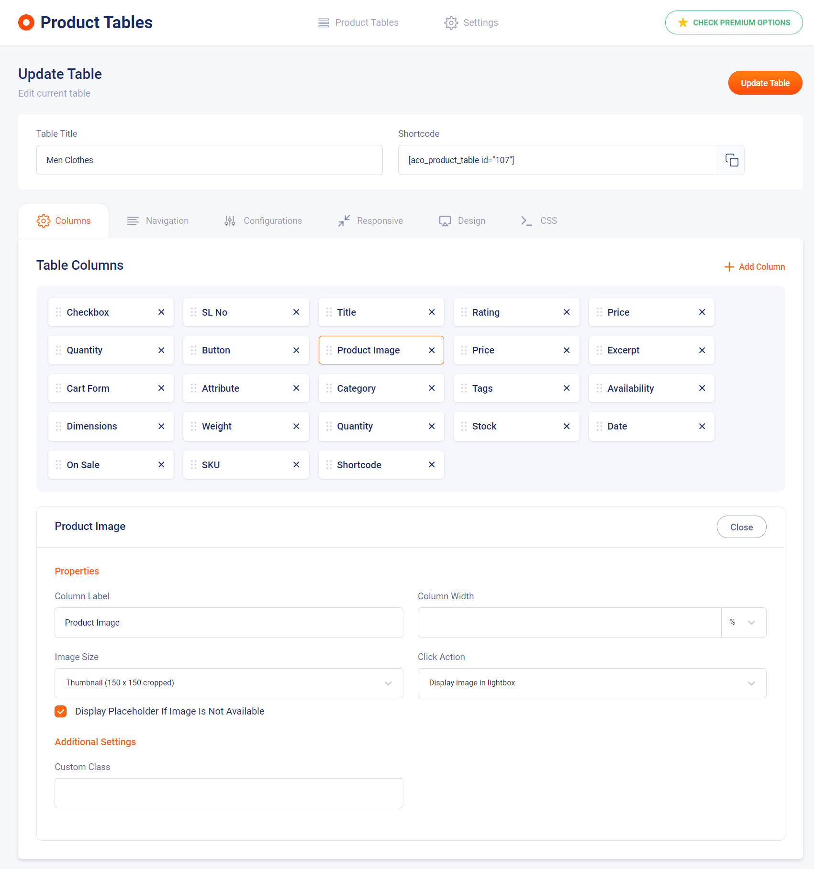The image size is (814, 869).
Task: Select the Rating column chip
Action: (516, 312)
